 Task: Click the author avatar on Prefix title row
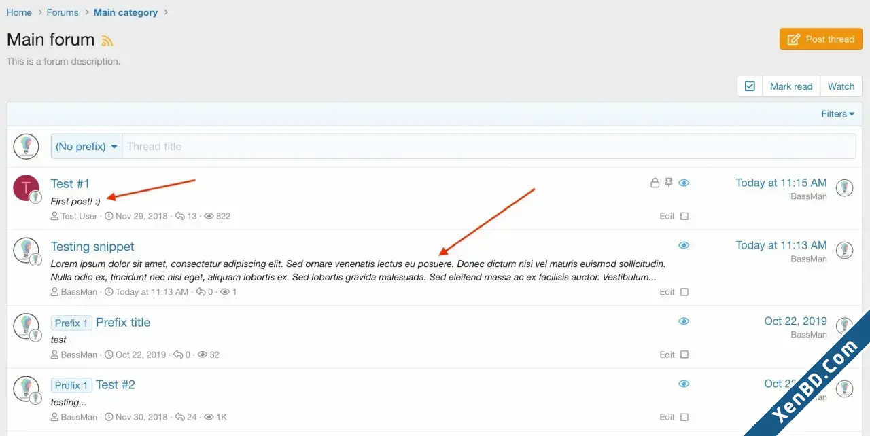[x=26, y=326]
